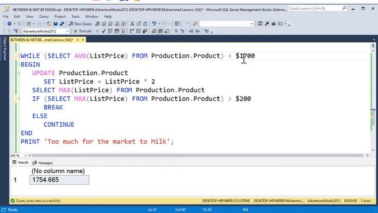This screenshot has height=213, width=378.
Task: Select the 1754.665 result cell
Action: click(x=59, y=180)
